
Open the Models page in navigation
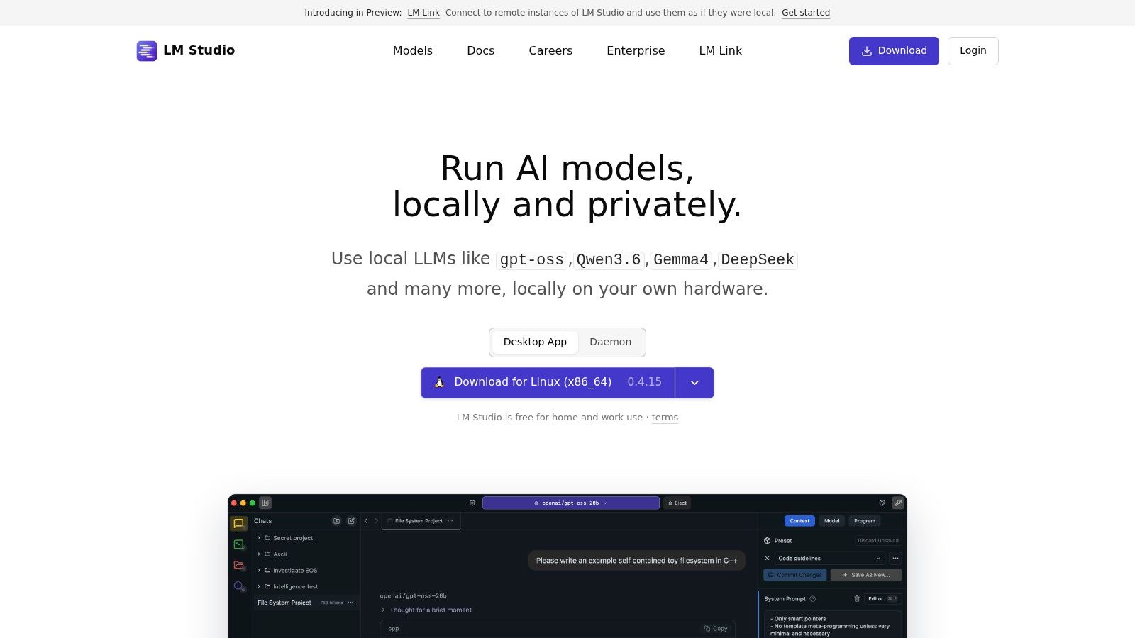pos(413,50)
